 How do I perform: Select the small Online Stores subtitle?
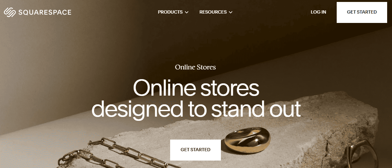tap(195, 67)
